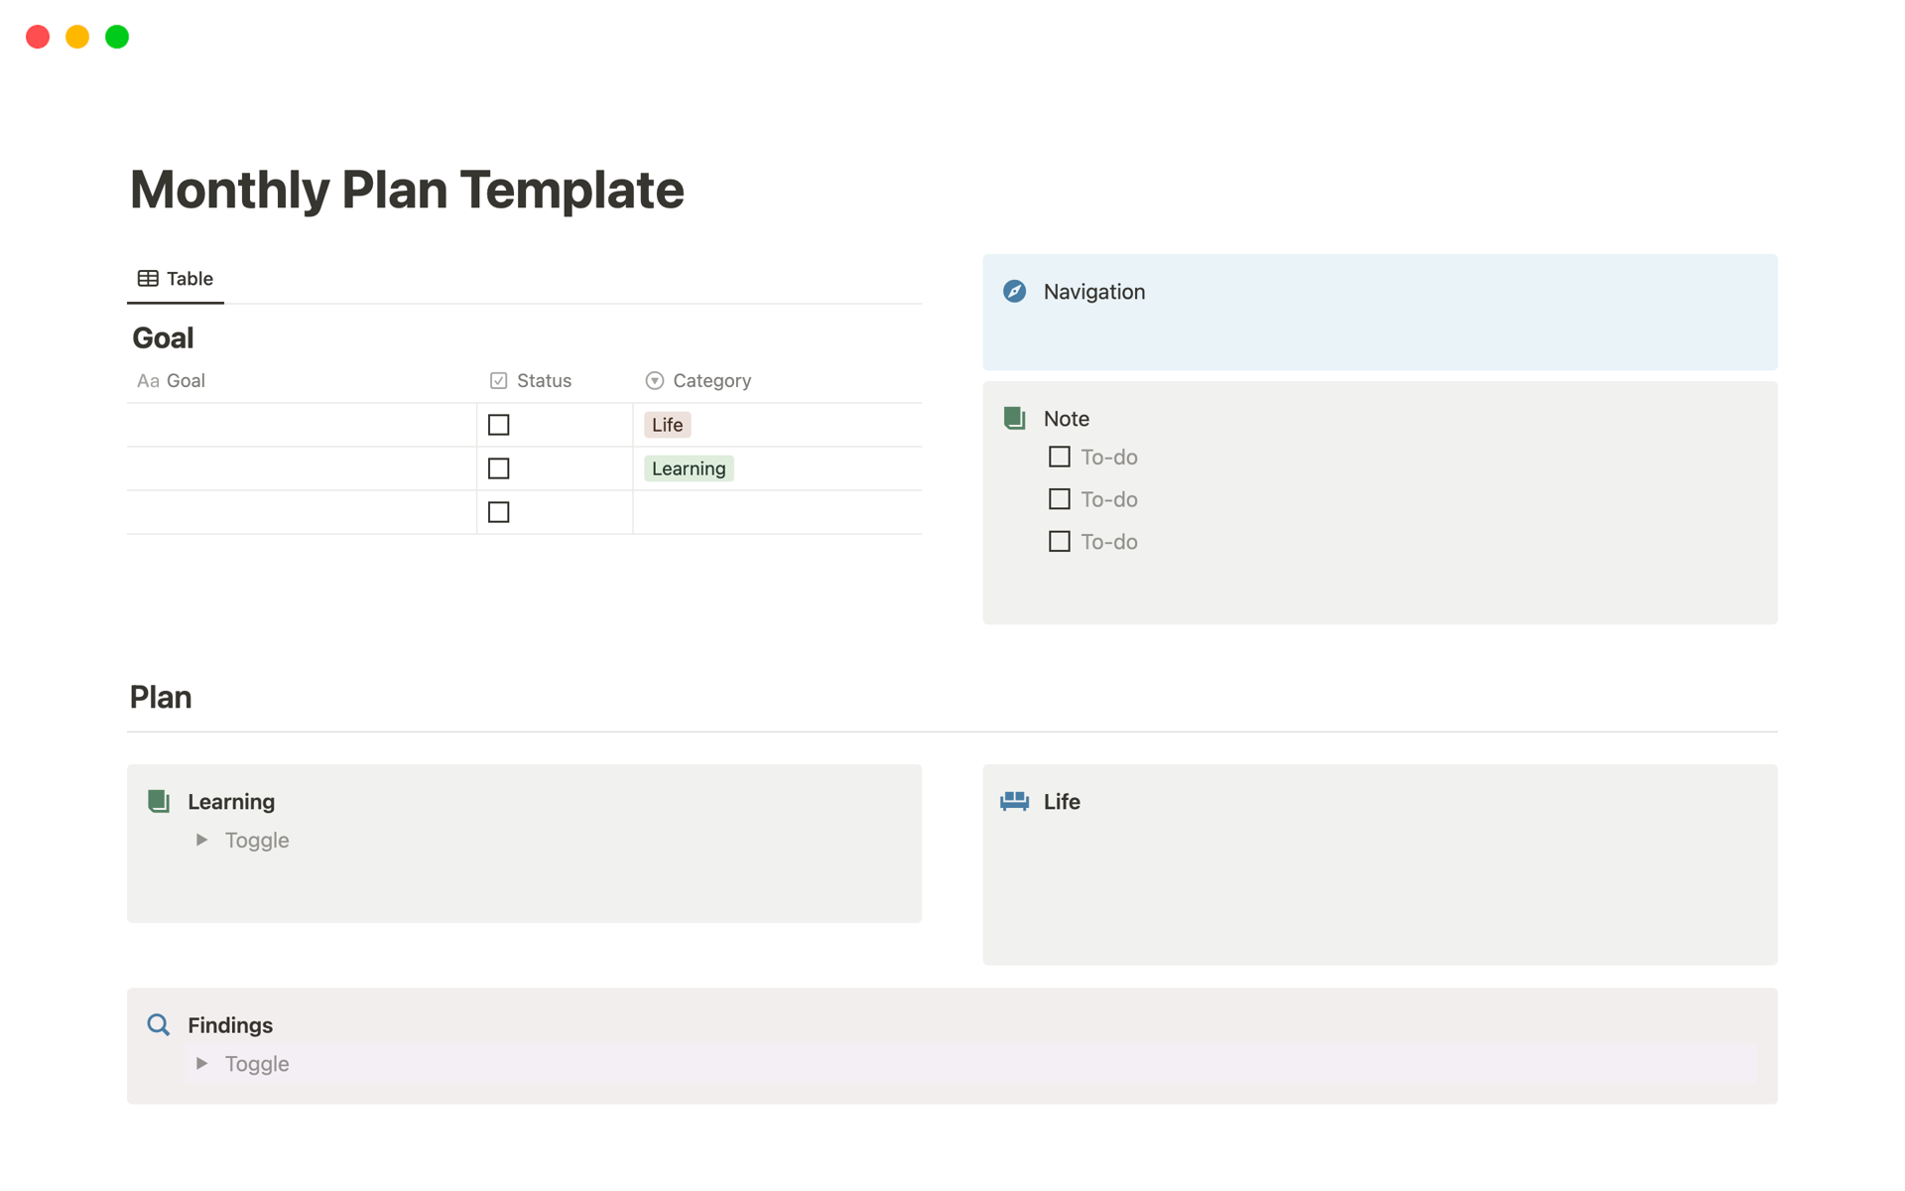
Task: Select the green Learning category tag
Action: [x=688, y=467]
